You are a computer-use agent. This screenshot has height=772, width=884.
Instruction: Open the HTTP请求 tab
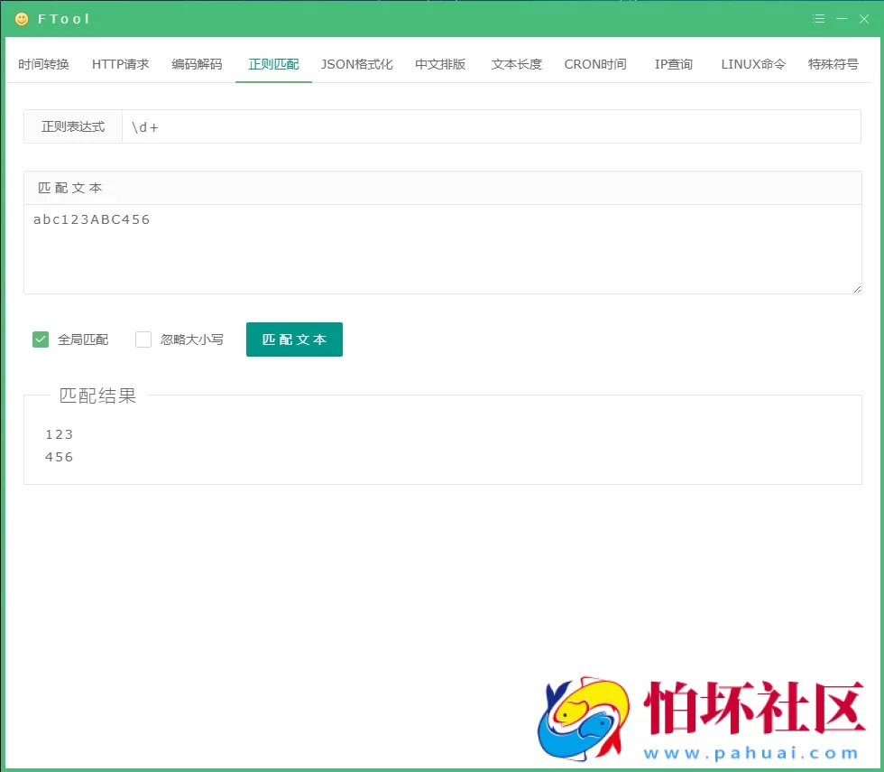[x=119, y=64]
